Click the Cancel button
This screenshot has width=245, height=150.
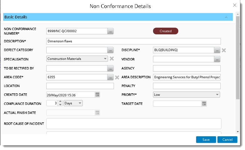coord(227,140)
